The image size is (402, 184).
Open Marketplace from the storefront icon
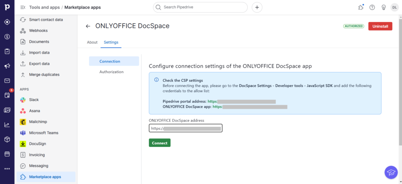coord(7,154)
